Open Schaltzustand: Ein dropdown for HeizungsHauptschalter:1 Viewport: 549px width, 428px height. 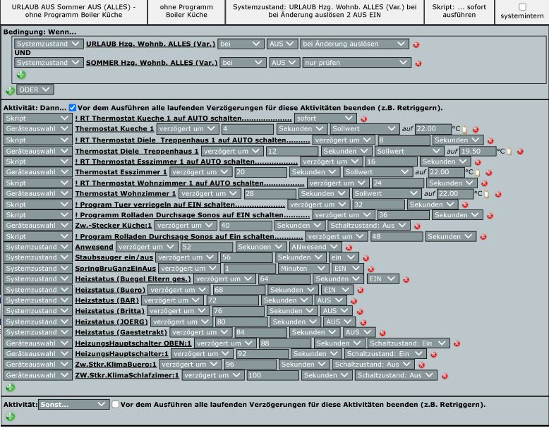(385, 354)
